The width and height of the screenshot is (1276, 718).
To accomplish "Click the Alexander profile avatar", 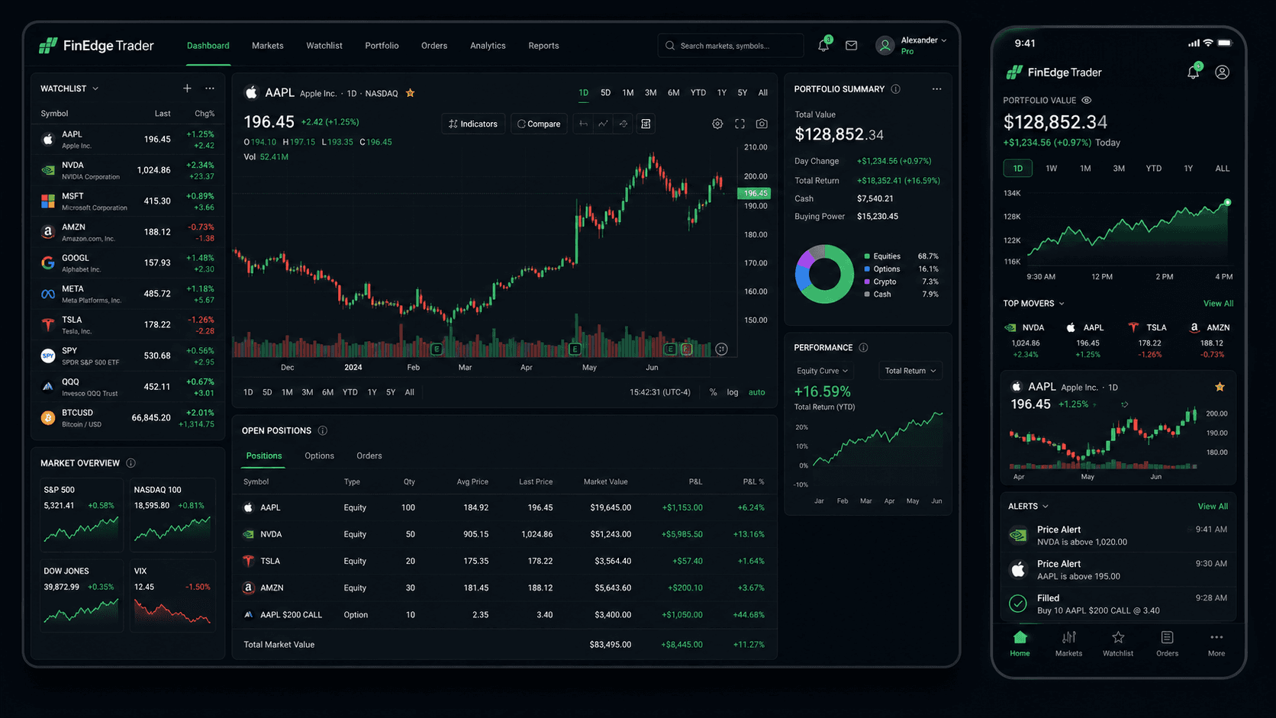I will [884, 46].
